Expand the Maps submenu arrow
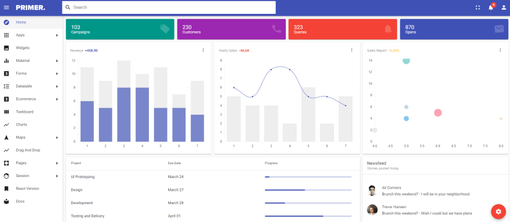 tap(57, 138)
